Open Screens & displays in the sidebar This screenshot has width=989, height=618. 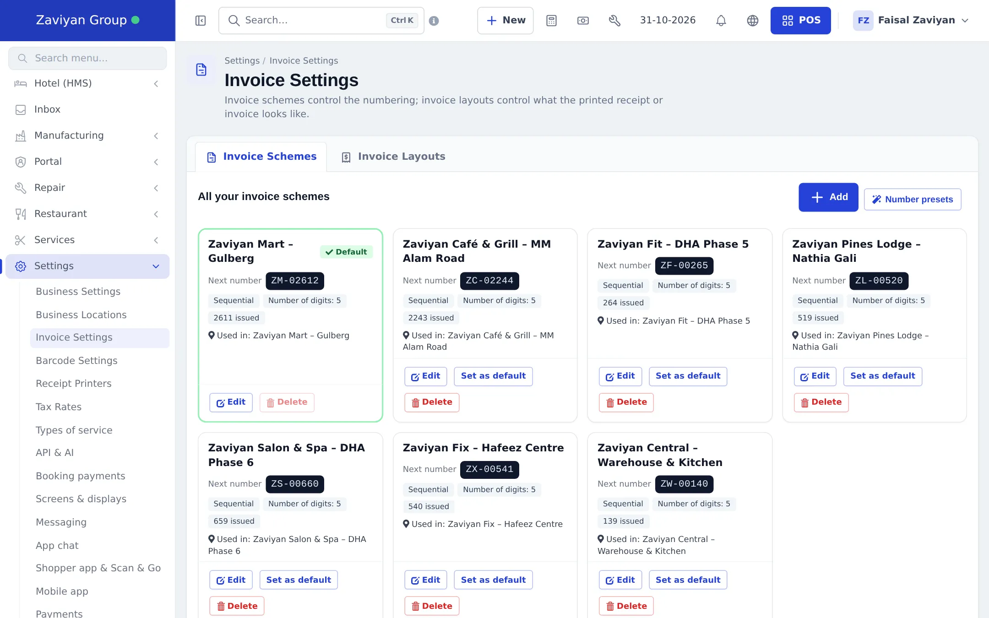click(x=81, y=499)
